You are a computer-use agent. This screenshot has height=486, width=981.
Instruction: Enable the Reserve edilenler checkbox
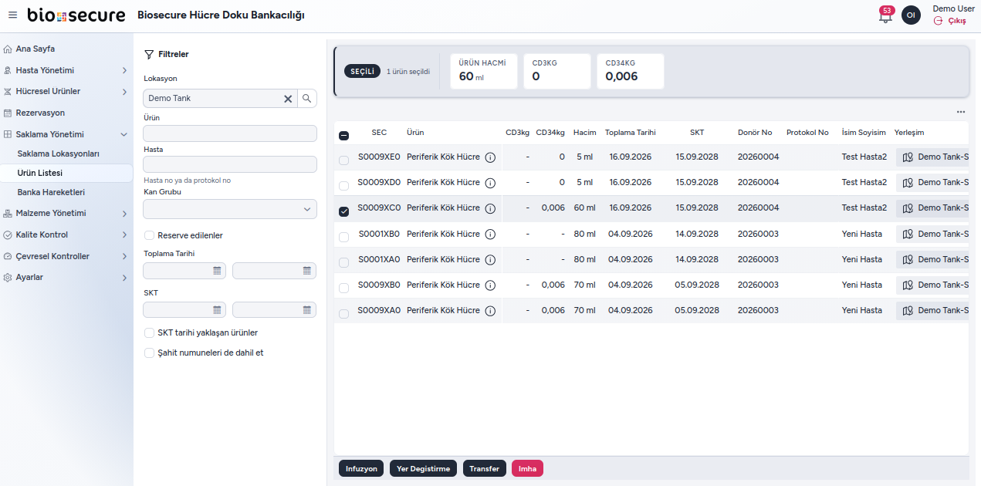150,235
